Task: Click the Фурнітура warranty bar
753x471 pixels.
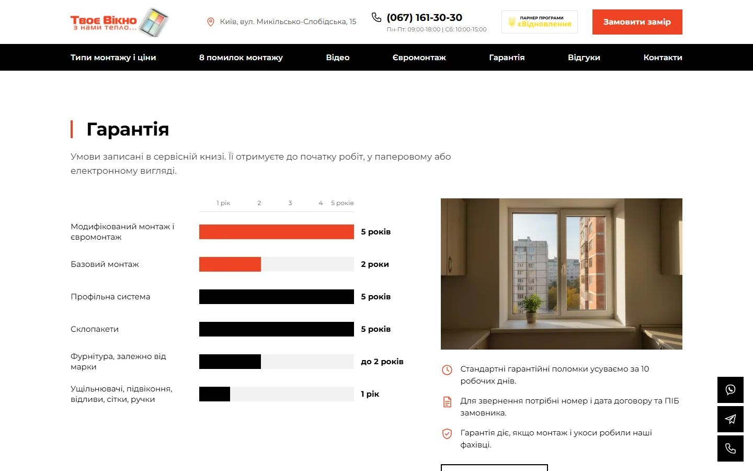Action: (x=230, y=362)
